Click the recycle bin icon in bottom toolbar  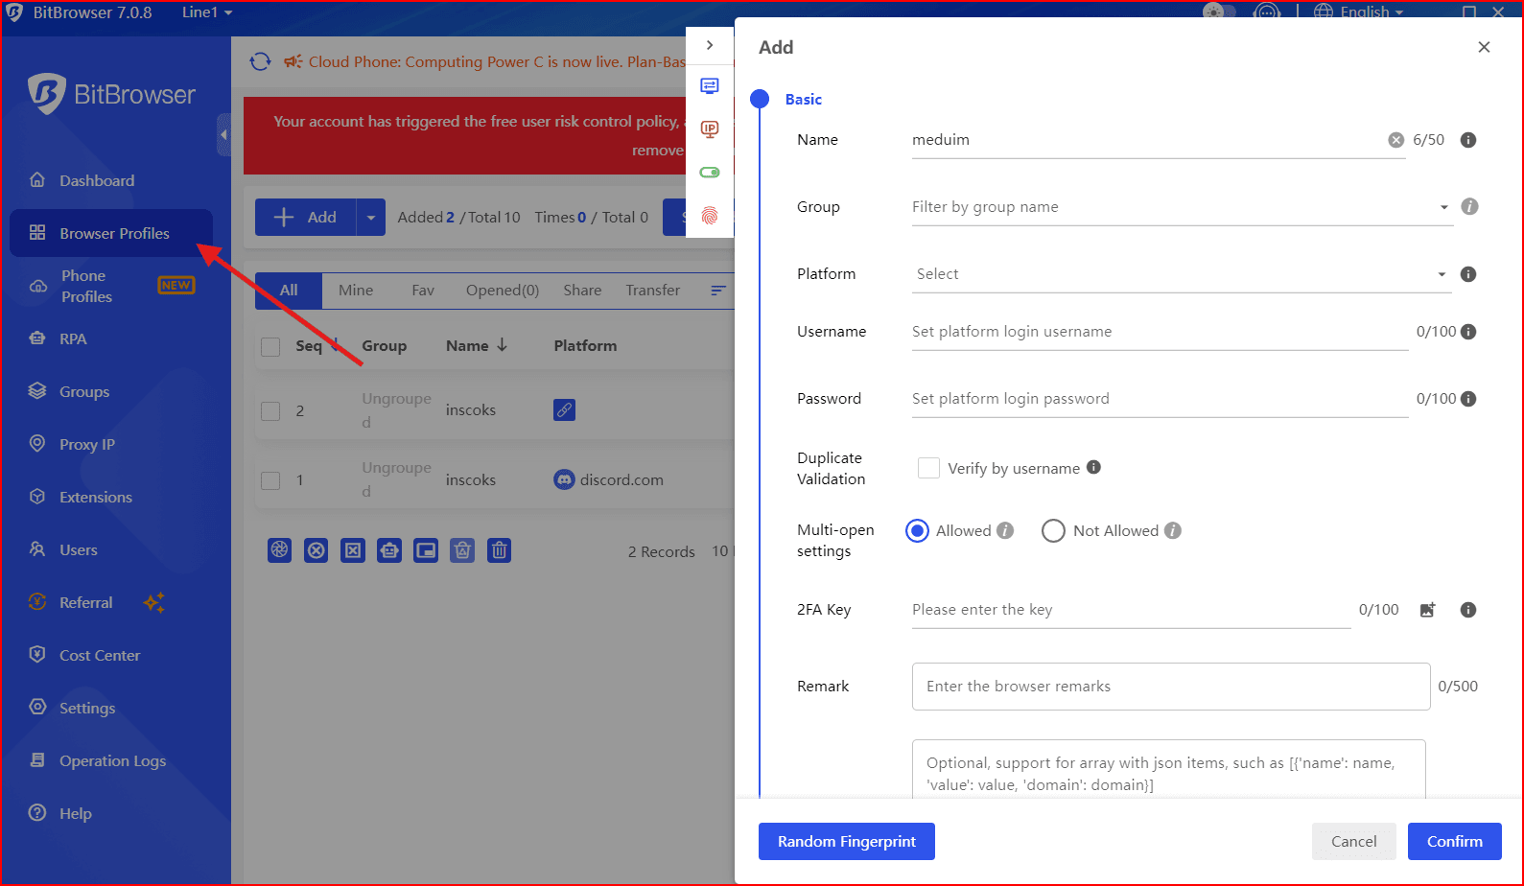click(x=462, y=550)
